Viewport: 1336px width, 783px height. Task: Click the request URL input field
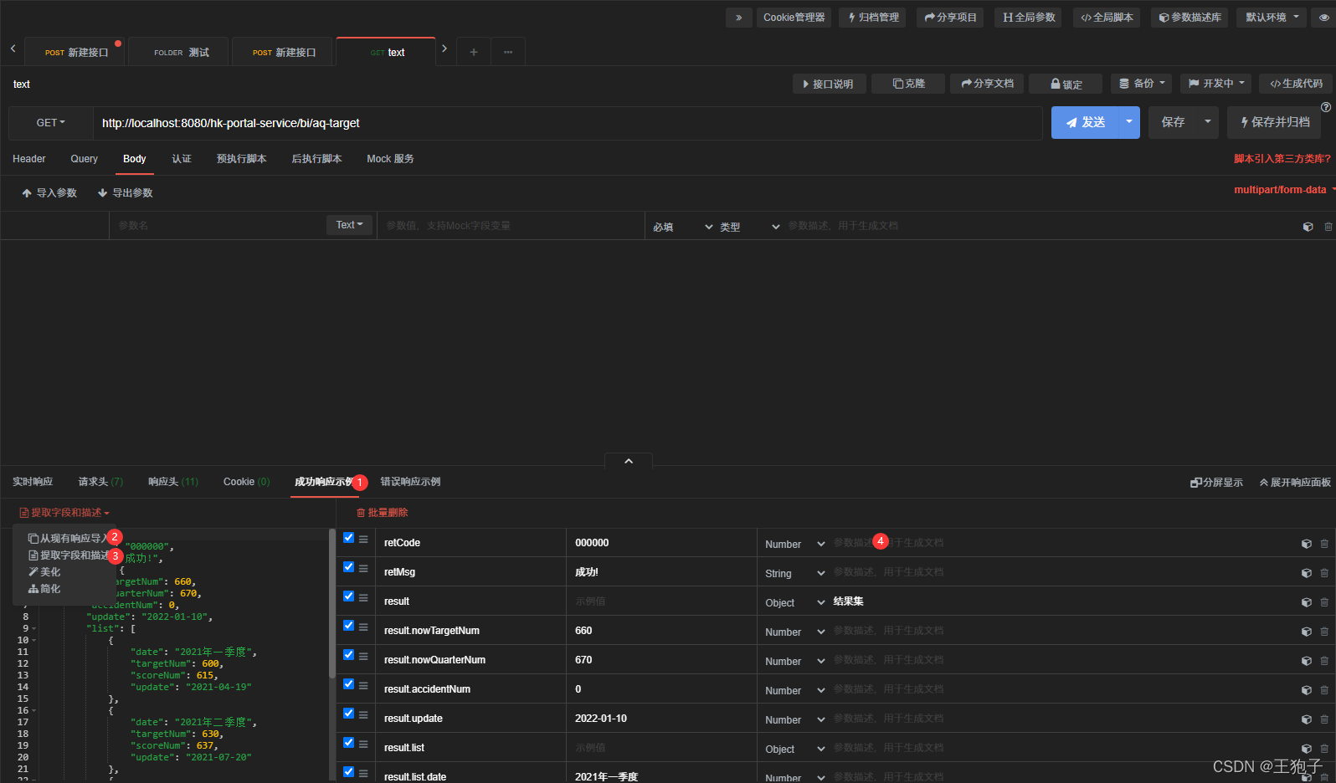coord(568,123)
